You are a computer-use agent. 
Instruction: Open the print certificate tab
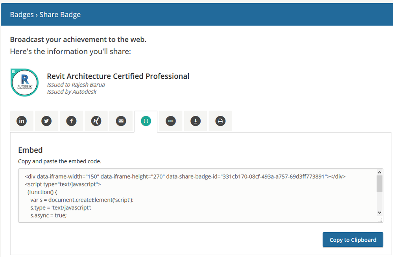point(220,121)
